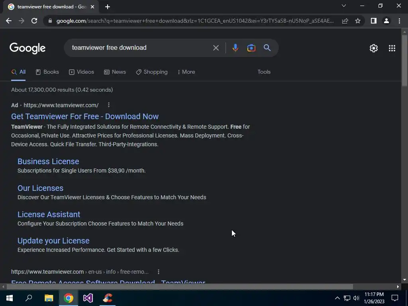Open Windows notification center

click(x=395, y=298)
